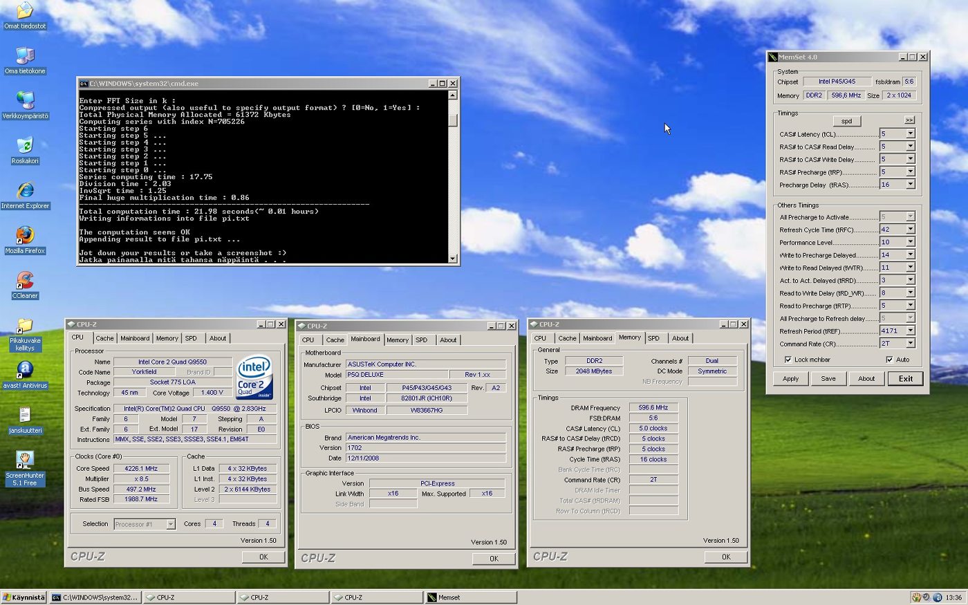Open the Performance Level dropdown in MemSet
This screenshot has width=968, height=605.
point(910,242)
